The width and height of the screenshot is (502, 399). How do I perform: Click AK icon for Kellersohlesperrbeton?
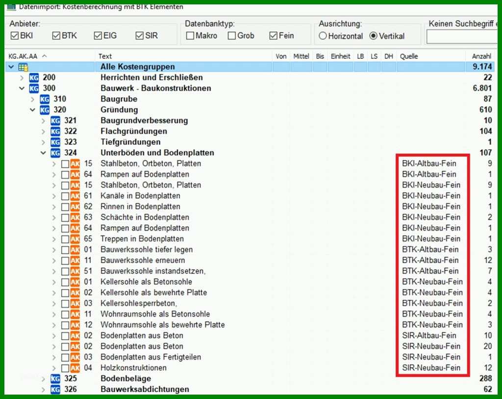tap(75, 303)
